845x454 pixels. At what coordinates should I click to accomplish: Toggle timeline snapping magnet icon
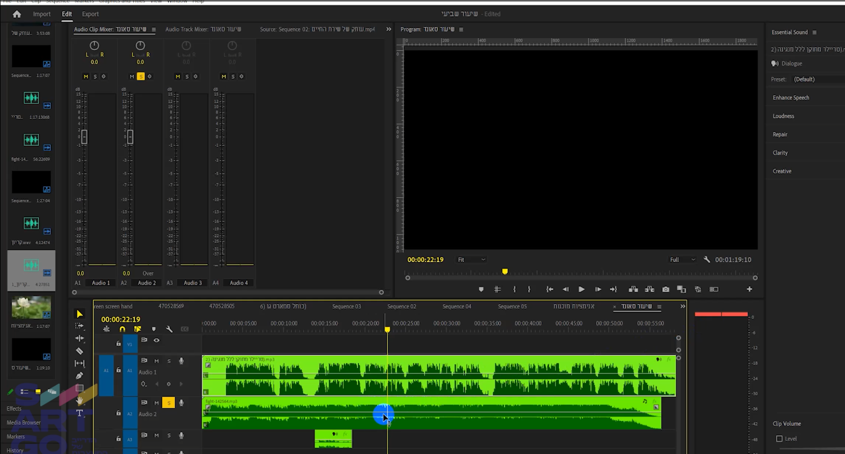(122, 329)
